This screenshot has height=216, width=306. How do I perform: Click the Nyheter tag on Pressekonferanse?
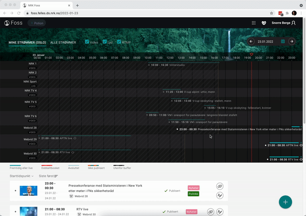[x=194, y=188]
